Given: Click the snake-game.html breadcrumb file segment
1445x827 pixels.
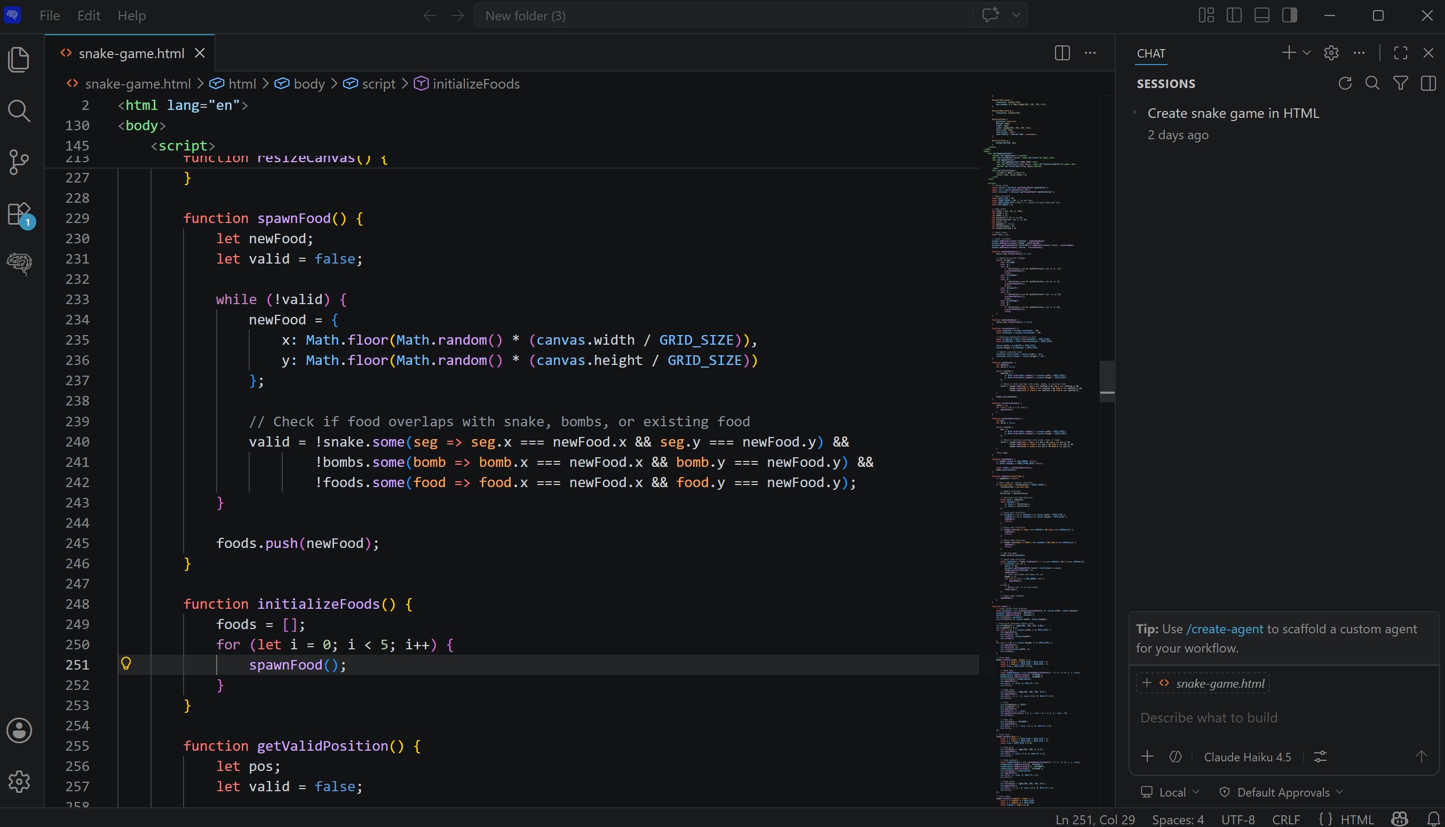Looking at the screenshot, I should (129, 83).
